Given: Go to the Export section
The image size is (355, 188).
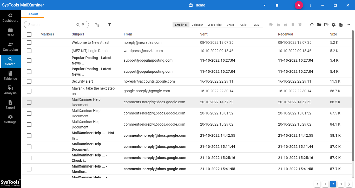Looking at the screenshot, I should [x=10, y=105].
